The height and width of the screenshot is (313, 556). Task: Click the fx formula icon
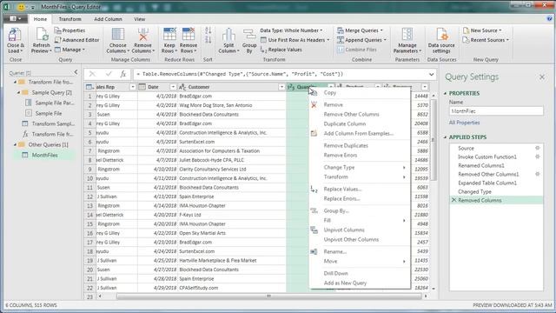click(x=122, y=74)
